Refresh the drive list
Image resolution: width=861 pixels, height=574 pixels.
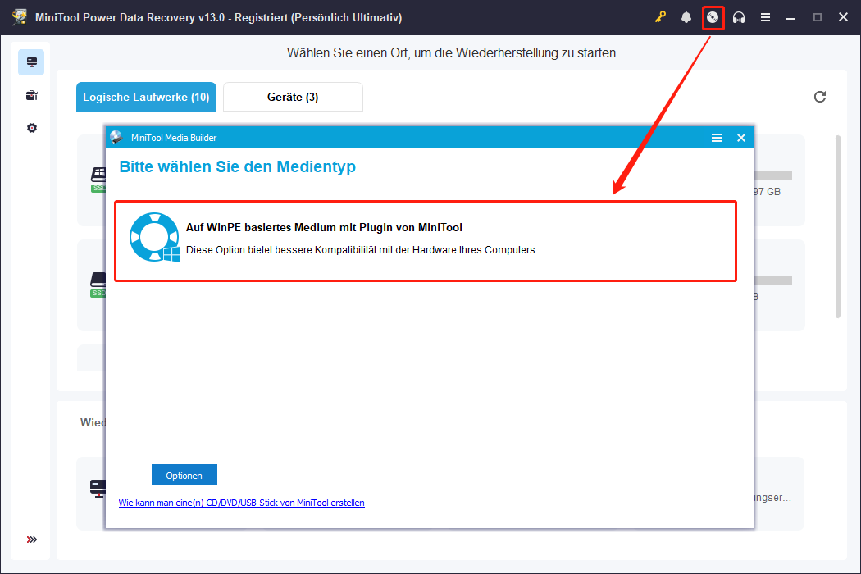[820, 97]
